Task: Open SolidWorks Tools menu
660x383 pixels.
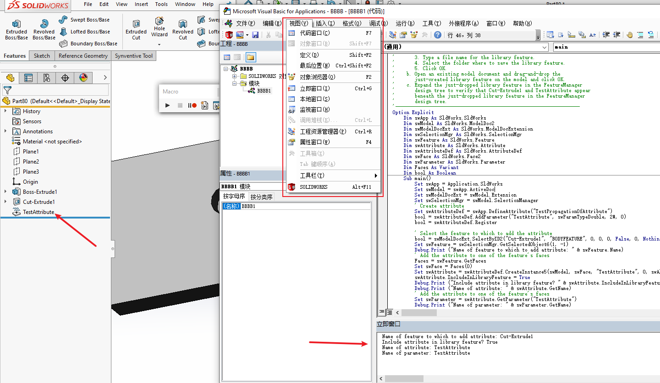Action: click(161, 4)
